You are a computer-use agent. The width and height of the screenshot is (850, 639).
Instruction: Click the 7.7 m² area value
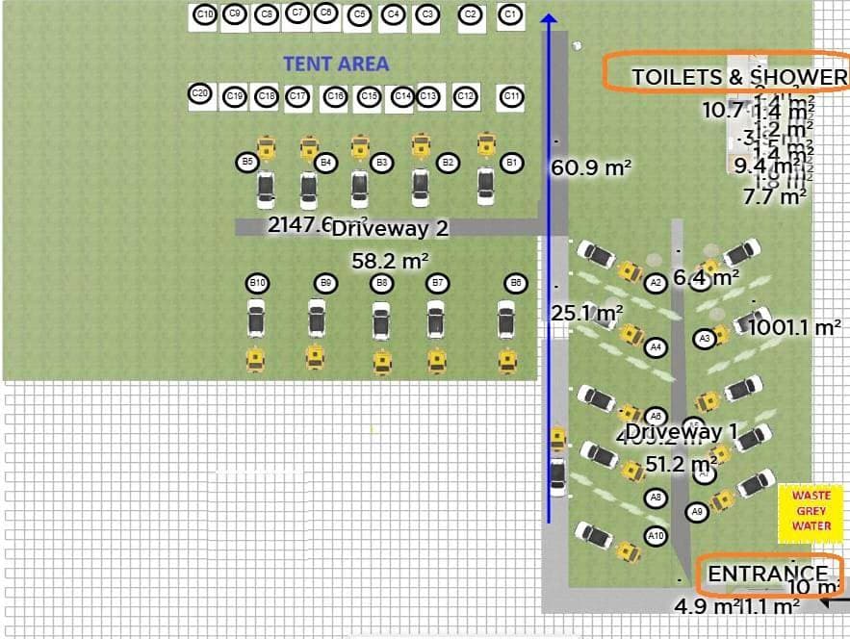pos(775,196)
